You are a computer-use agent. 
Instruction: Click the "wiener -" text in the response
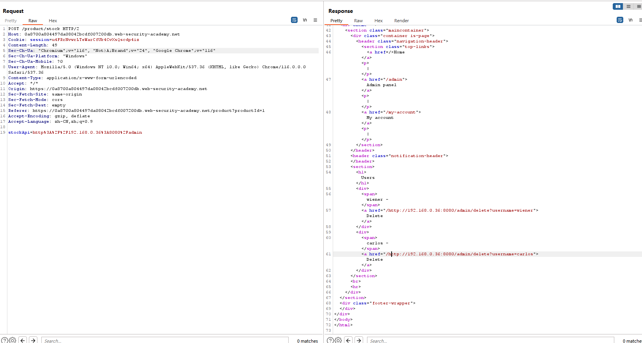[378, 200]
